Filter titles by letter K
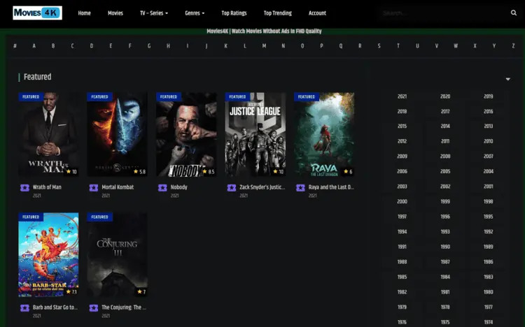This screenshot has width=525, height=327. 225,46
